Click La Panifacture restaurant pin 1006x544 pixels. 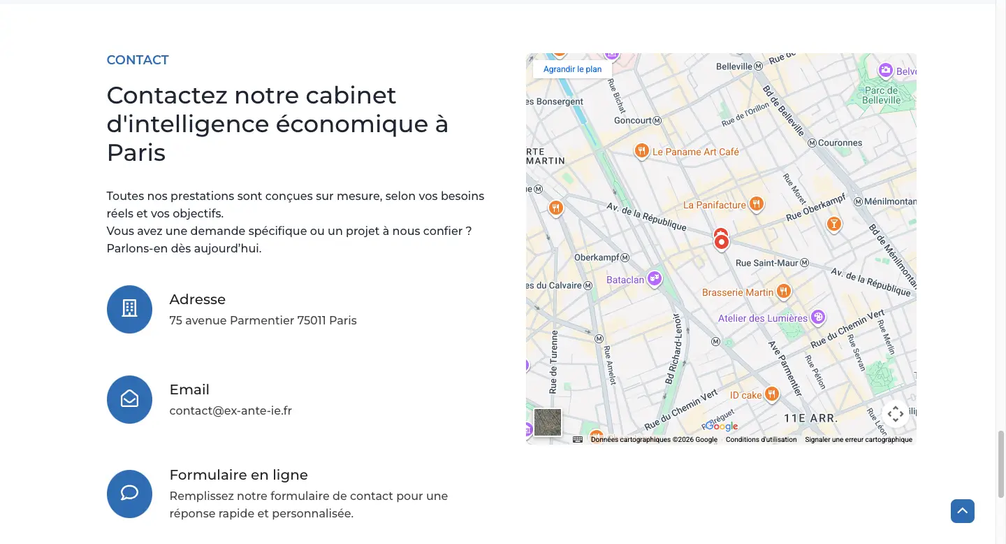point(756,204)
